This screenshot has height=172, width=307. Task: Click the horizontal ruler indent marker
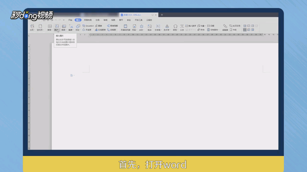point(89,35)
